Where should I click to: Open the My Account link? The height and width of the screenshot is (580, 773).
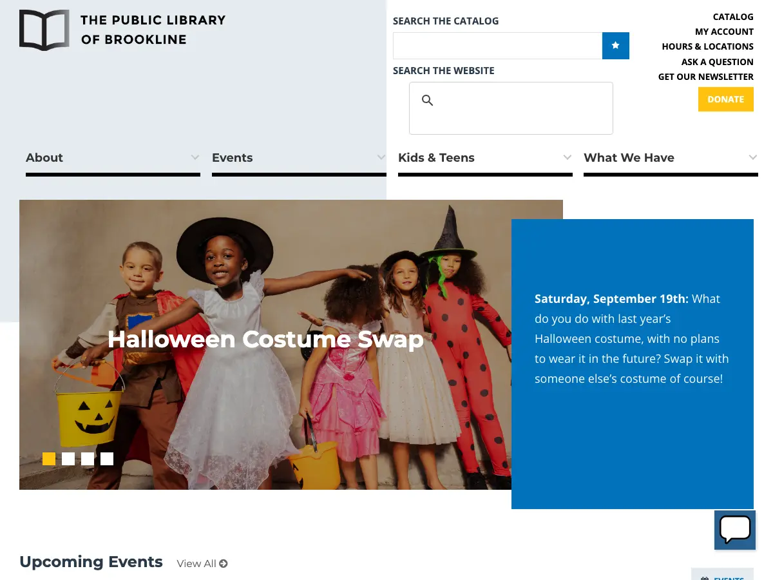[x=724, y=32]
